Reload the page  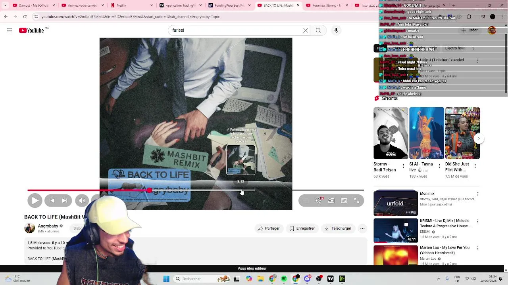coord(25,17)
